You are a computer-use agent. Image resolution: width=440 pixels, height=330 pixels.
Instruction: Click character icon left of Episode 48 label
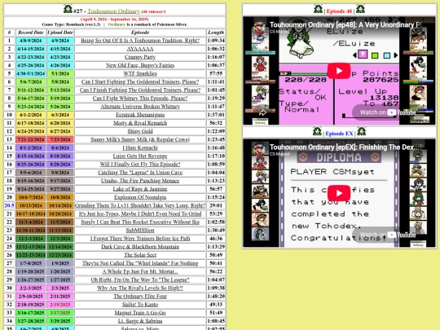[318, 9]
